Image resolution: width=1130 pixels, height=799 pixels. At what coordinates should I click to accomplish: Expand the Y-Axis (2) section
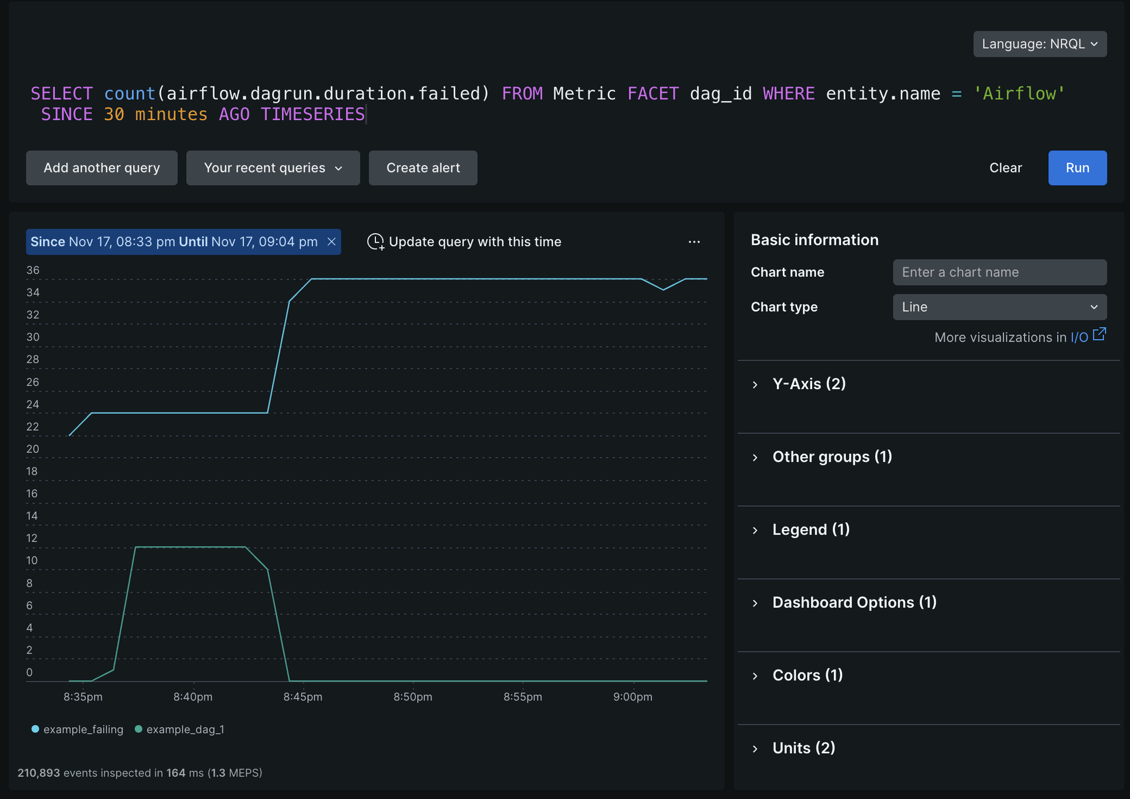[808, 384]
